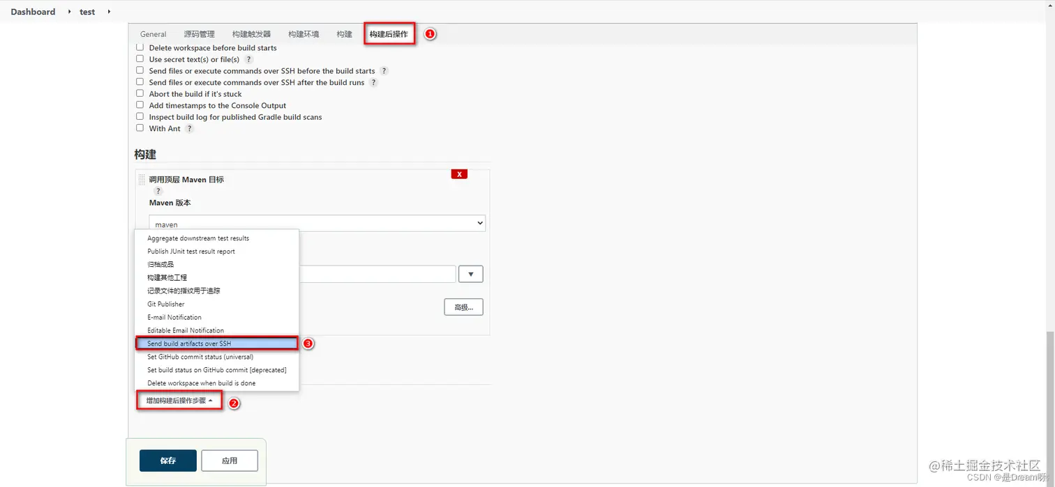Viewport: 1055px width, 487px height.
Task: Select Send build artifacts over SSH
Action: (217, 343)
